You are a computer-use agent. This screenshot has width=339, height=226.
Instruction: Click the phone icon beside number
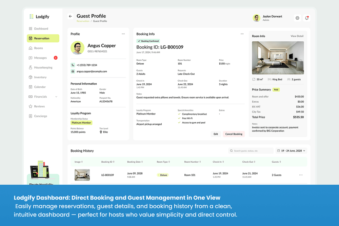(73, 65)
